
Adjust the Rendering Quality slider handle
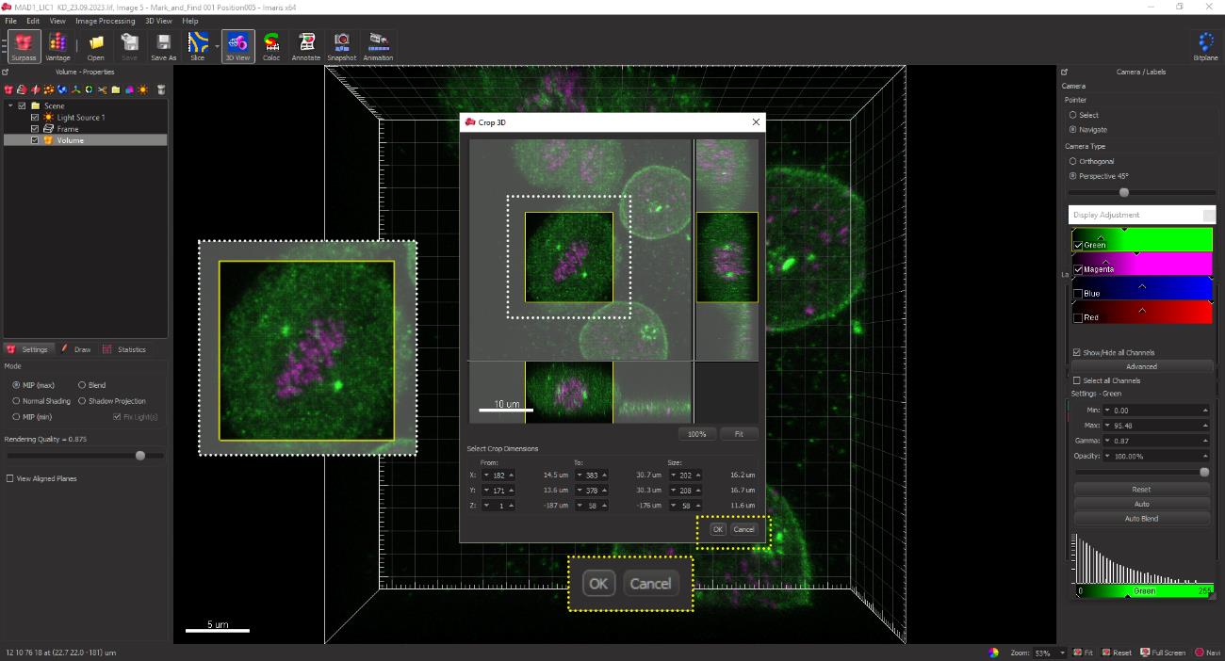point(140,456)
